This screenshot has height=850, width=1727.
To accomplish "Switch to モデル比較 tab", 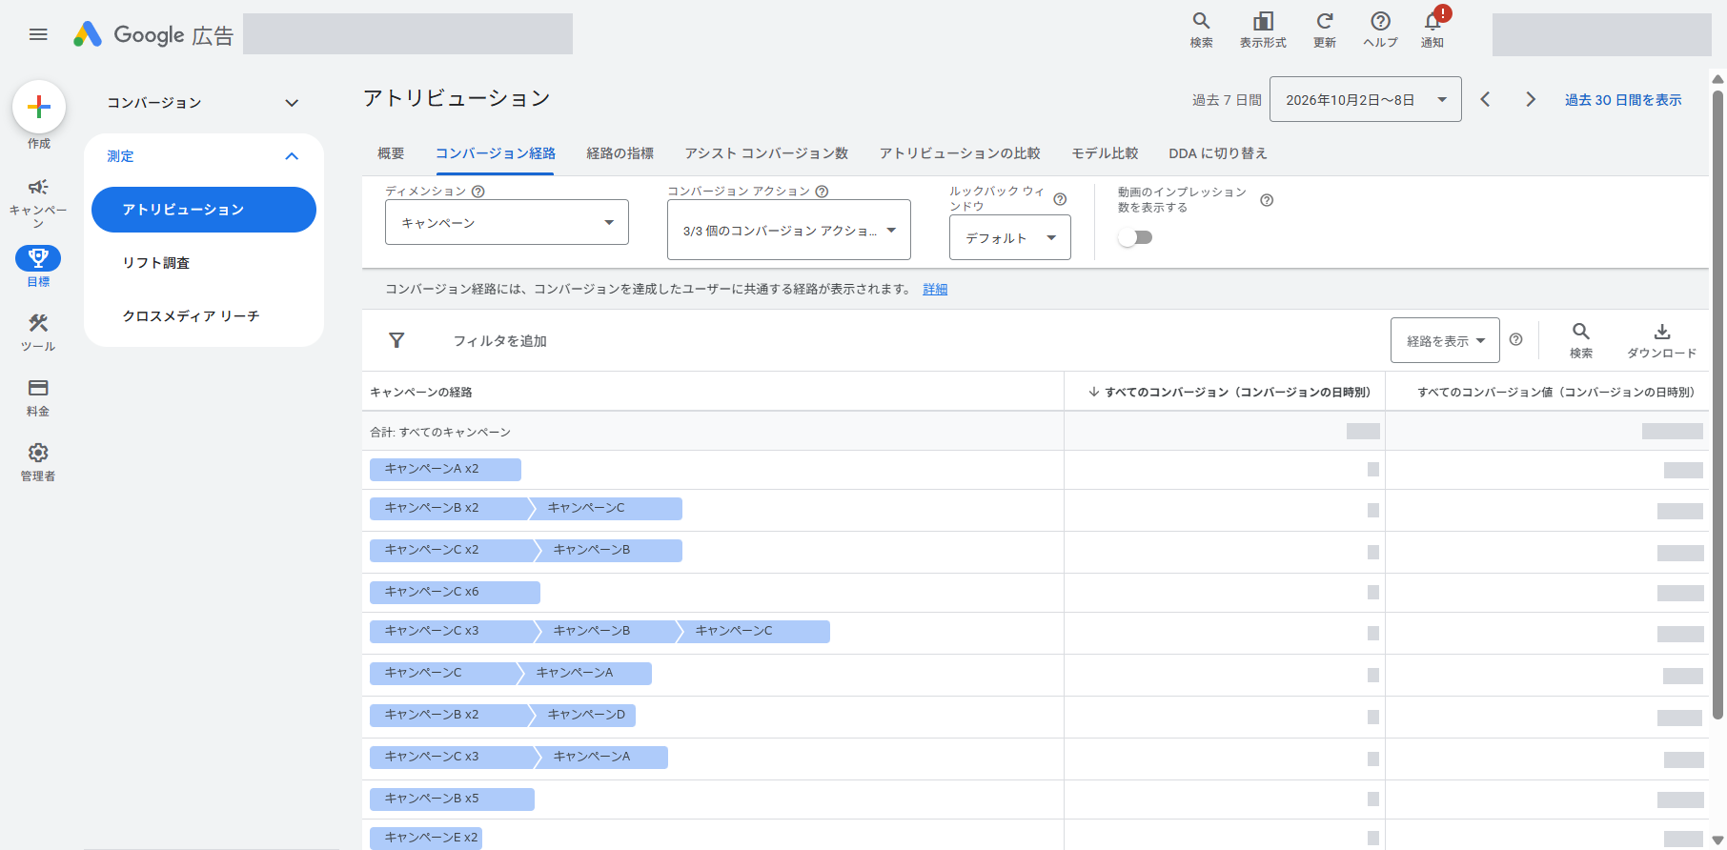I will pos(1105,153).
